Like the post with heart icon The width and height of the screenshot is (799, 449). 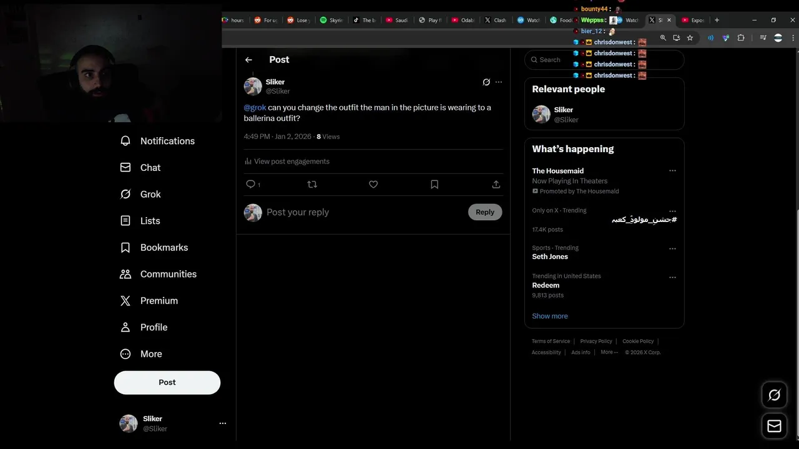tap(373, 185)
